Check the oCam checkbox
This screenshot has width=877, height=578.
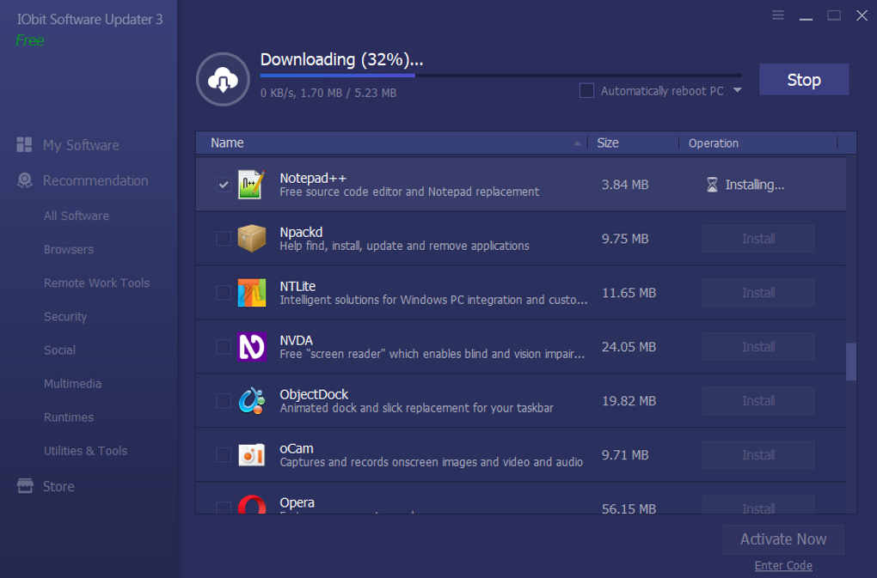[x=224, y=455]
